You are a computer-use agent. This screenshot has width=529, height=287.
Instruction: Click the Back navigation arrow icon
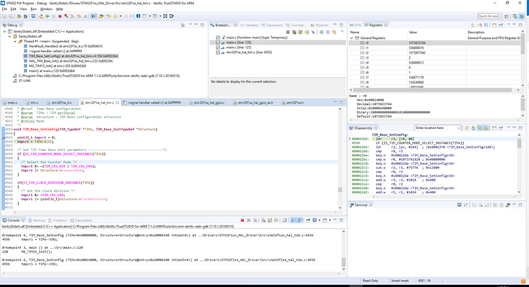[x=115, y=16]
